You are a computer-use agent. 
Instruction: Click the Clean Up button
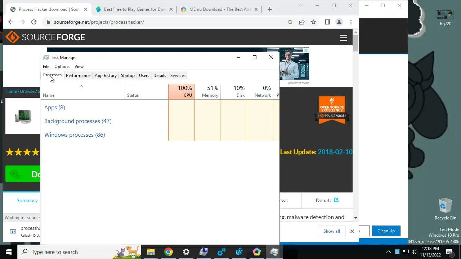(x=386, y=231)
